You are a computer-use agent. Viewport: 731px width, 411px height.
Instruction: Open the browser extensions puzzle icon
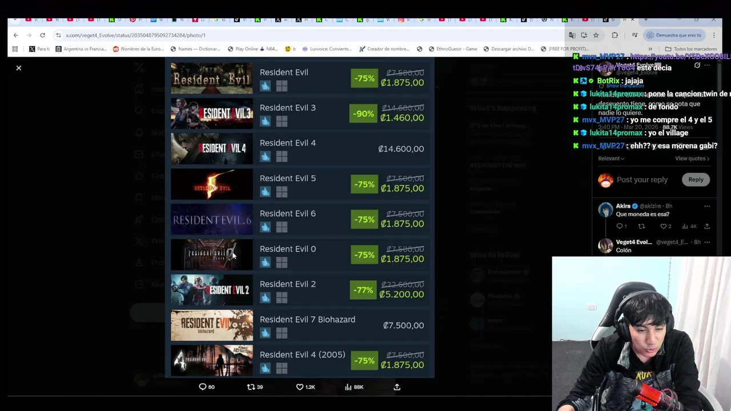[614, 35]
